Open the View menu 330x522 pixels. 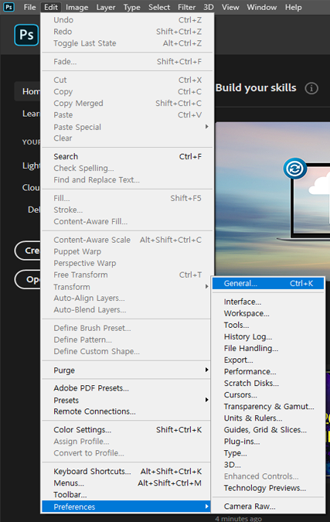(230, 7)
